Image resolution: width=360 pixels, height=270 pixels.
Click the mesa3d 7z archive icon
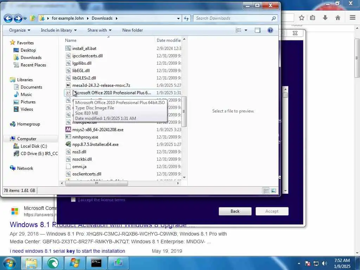(68, 85)
